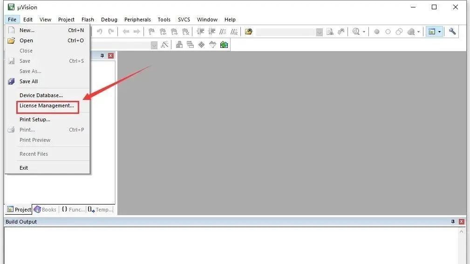Start the debug session magnifier icon

click(x=356, y=32)
